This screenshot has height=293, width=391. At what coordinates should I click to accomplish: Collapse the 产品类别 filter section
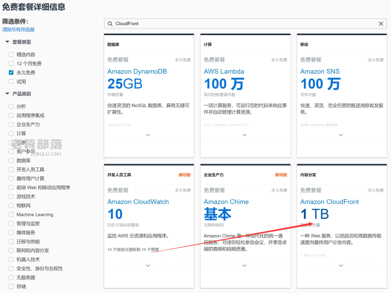click(7, 94)
